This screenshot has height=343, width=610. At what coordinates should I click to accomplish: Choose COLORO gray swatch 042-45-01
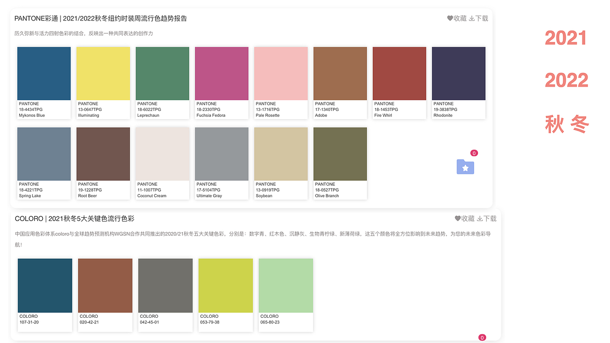point(165,285)
